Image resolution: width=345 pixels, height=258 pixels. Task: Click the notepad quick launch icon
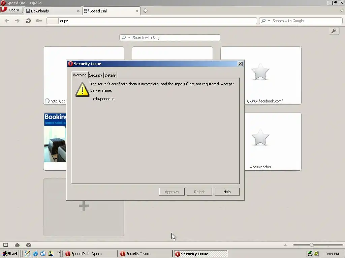[28, 254]
